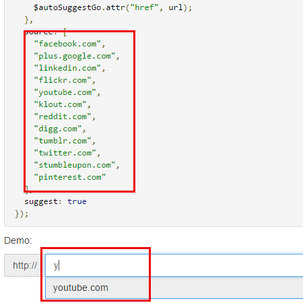Click the "tumblr.com" code line

[65, 141]
